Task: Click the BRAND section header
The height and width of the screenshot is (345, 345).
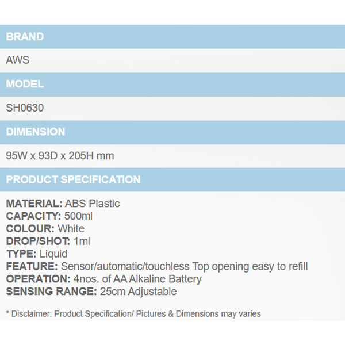Action: [x=25, y=37]
